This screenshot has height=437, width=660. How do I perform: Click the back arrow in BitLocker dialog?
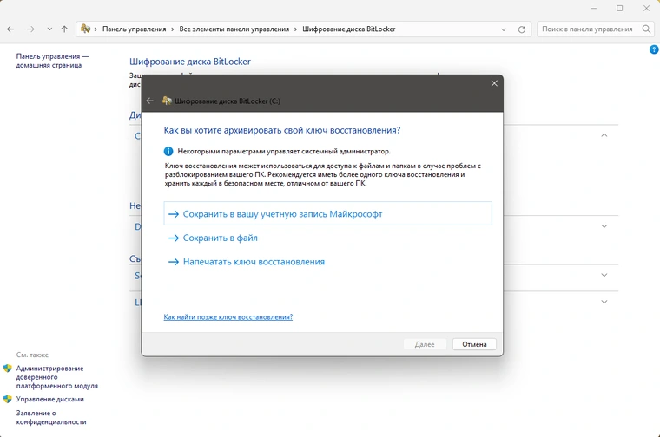point(150,101)
